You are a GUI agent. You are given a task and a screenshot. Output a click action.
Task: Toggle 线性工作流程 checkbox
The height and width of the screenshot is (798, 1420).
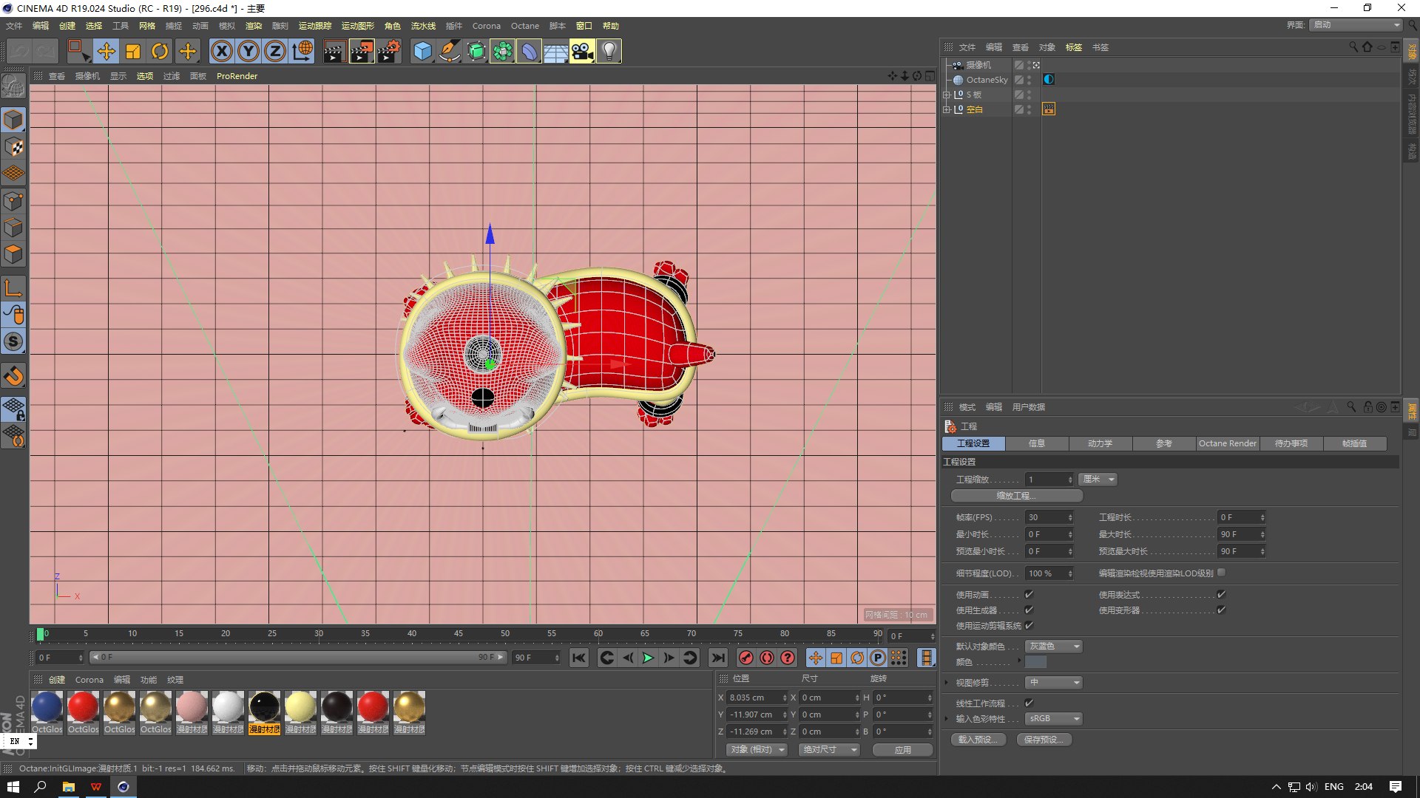point(1029,703)
